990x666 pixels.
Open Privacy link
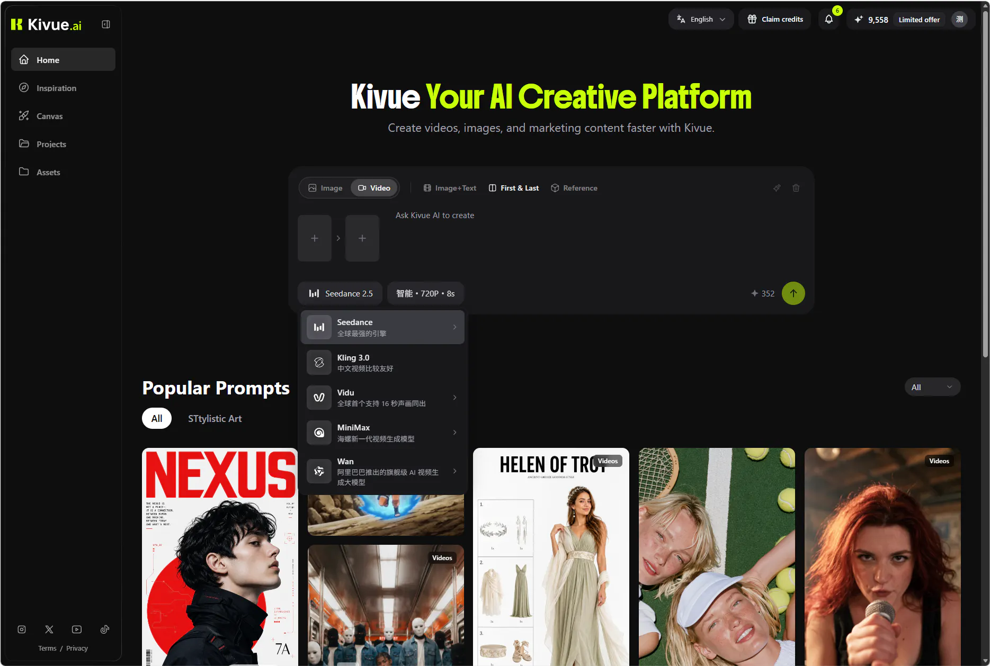tap(77, 648)
